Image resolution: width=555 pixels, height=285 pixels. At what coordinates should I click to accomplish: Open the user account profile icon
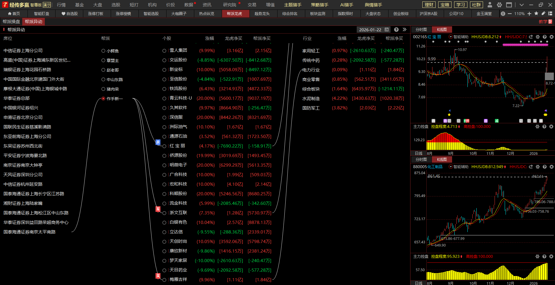click(x=490, y=5)
